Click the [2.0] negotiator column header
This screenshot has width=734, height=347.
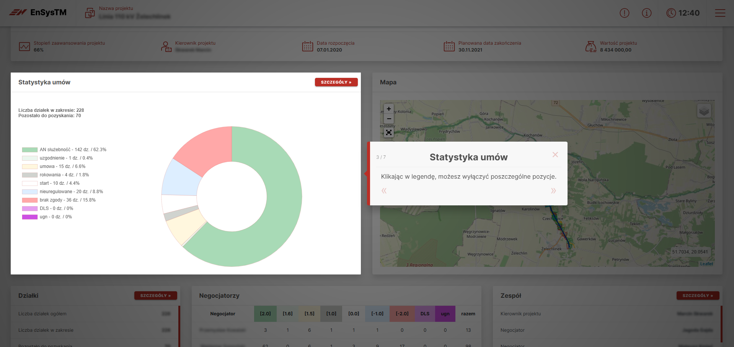pyautogui.click(x=265, y=314)
